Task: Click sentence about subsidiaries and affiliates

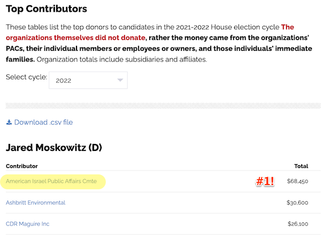Action: [x=122, y=60]
